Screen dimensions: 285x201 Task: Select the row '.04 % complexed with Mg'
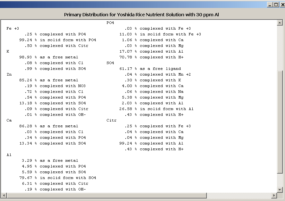[x=154, y=138]
